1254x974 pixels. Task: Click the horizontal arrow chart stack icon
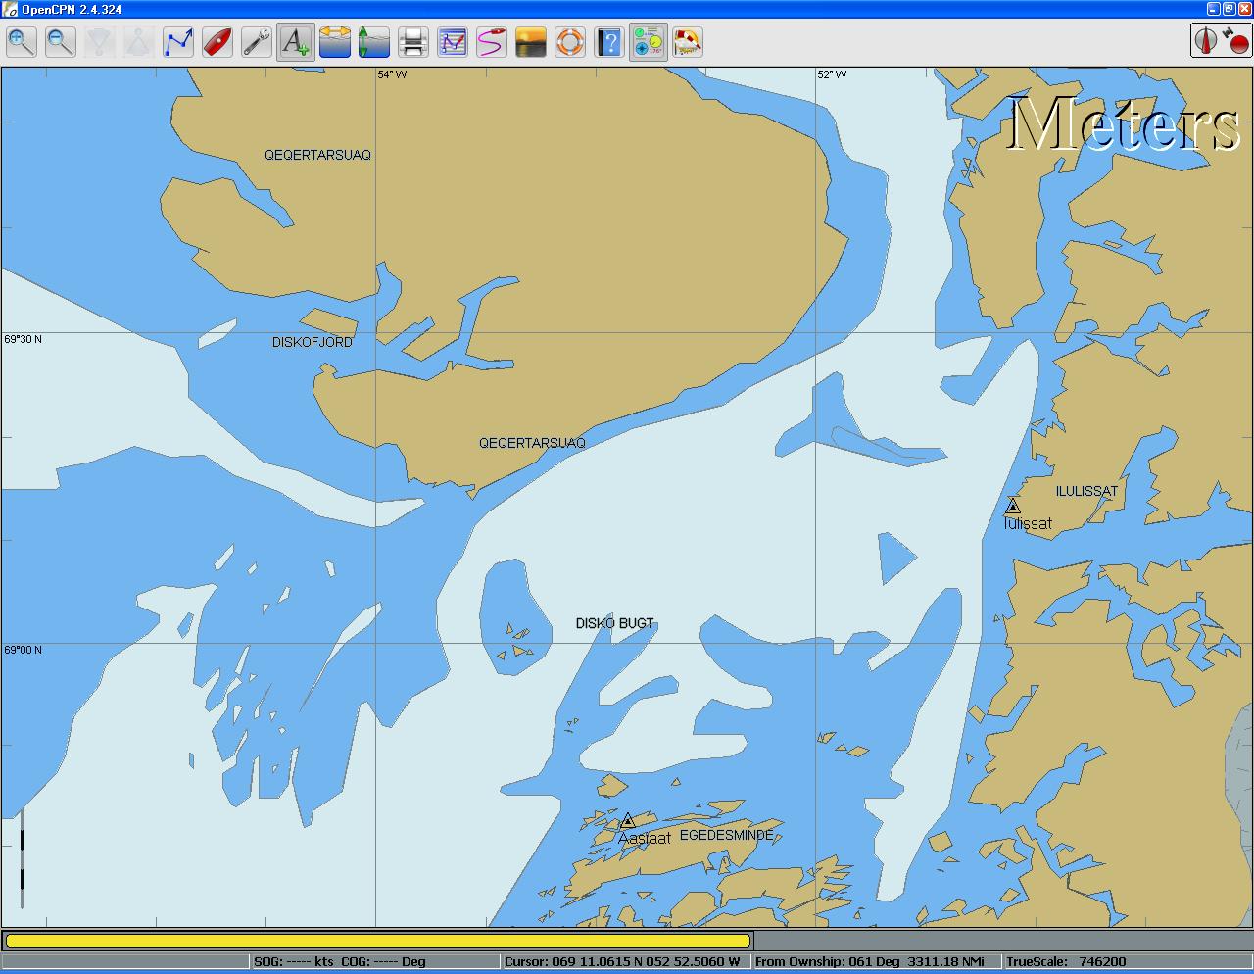click(335, 42)
